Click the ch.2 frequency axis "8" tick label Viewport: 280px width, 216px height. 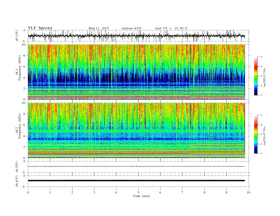[x=25, y=114]
